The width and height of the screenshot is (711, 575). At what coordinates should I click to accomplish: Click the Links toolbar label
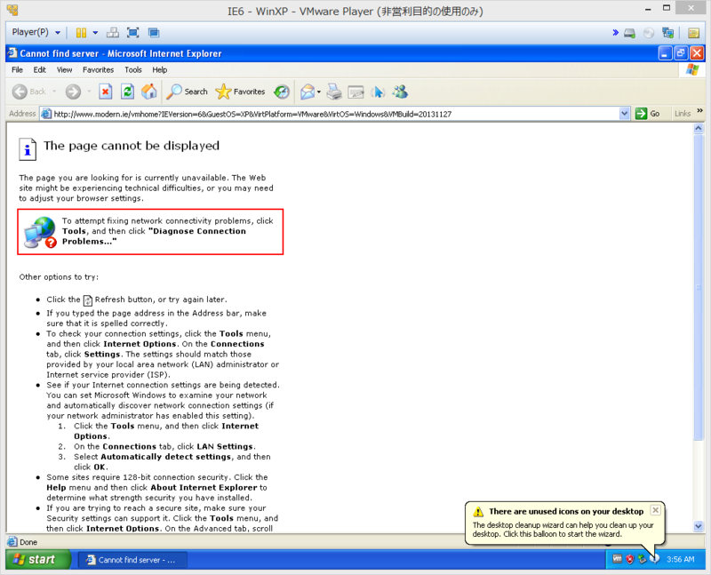tap(683, 114)
